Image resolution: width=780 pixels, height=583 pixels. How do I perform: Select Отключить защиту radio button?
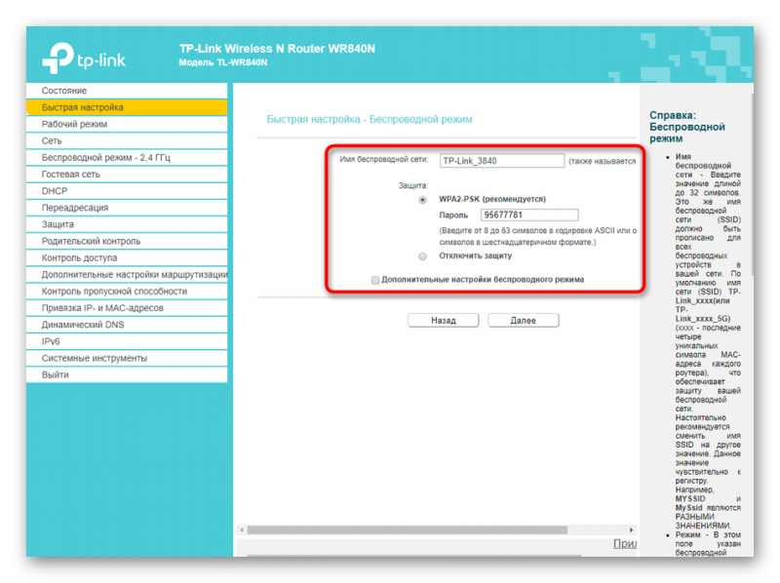[422, 256]
